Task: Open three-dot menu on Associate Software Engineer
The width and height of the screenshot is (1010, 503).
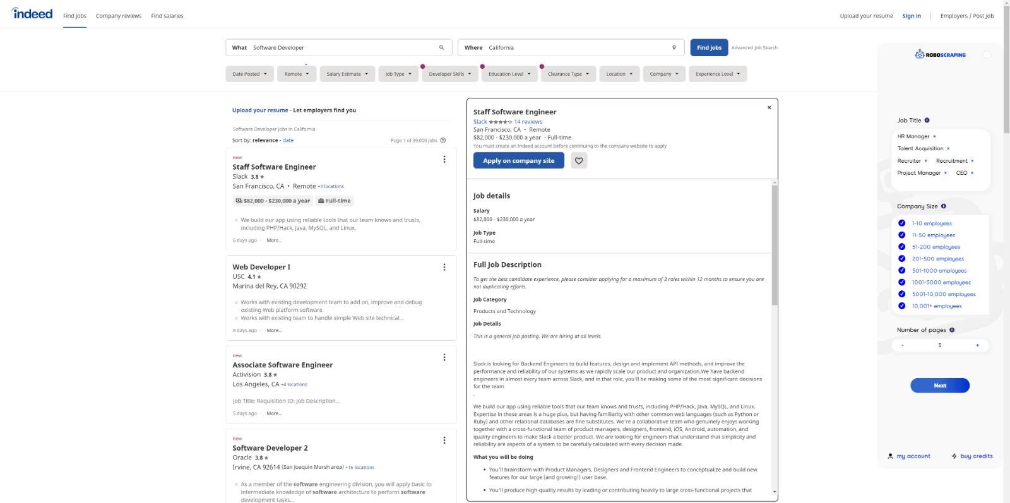Action: pos(444,358)
